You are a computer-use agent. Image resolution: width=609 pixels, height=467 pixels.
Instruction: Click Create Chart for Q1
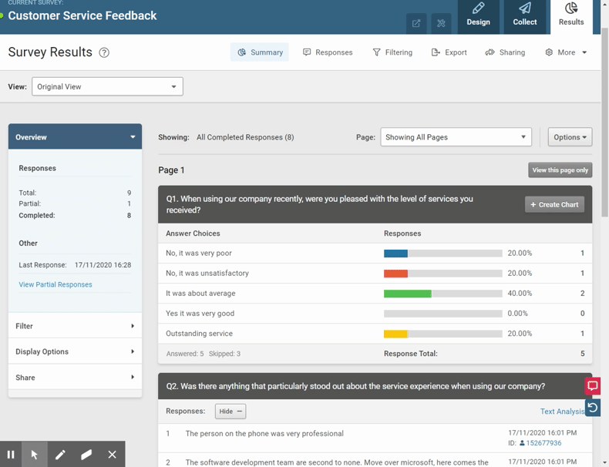pos(554,204)
